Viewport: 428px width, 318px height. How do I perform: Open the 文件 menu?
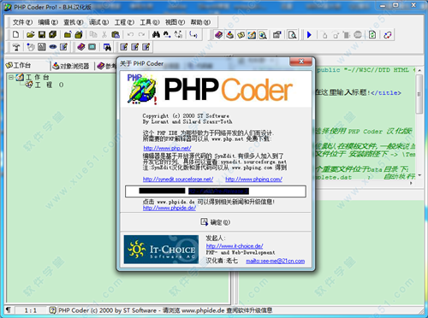(x=22, y=22)
